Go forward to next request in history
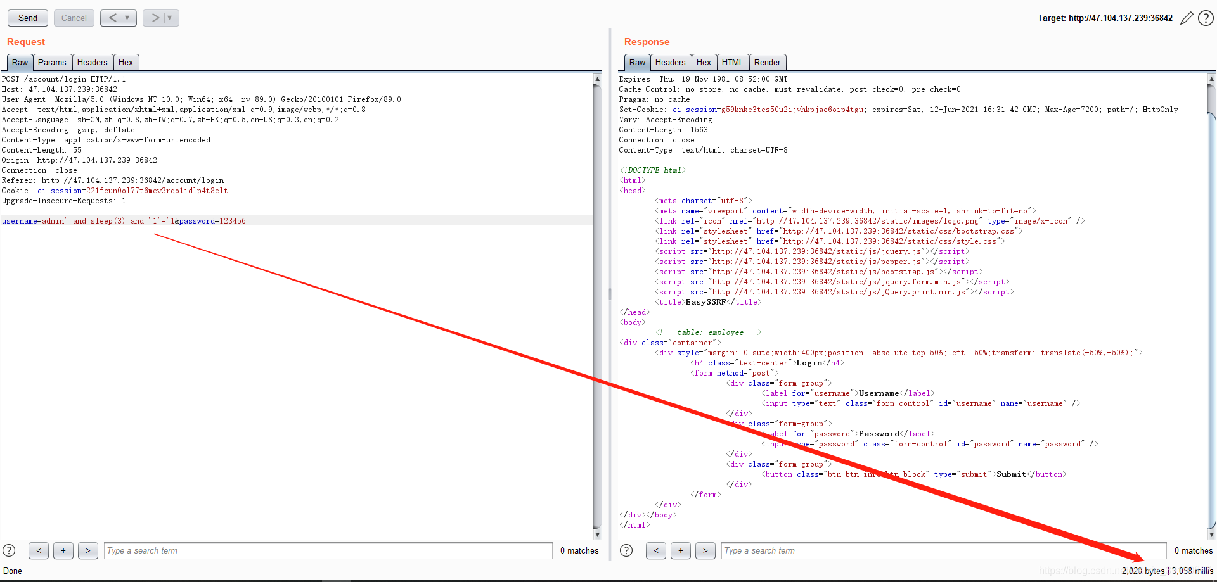Image resolution: width=1217 pixels, height=582 pixels. click(x=155, y=18)
